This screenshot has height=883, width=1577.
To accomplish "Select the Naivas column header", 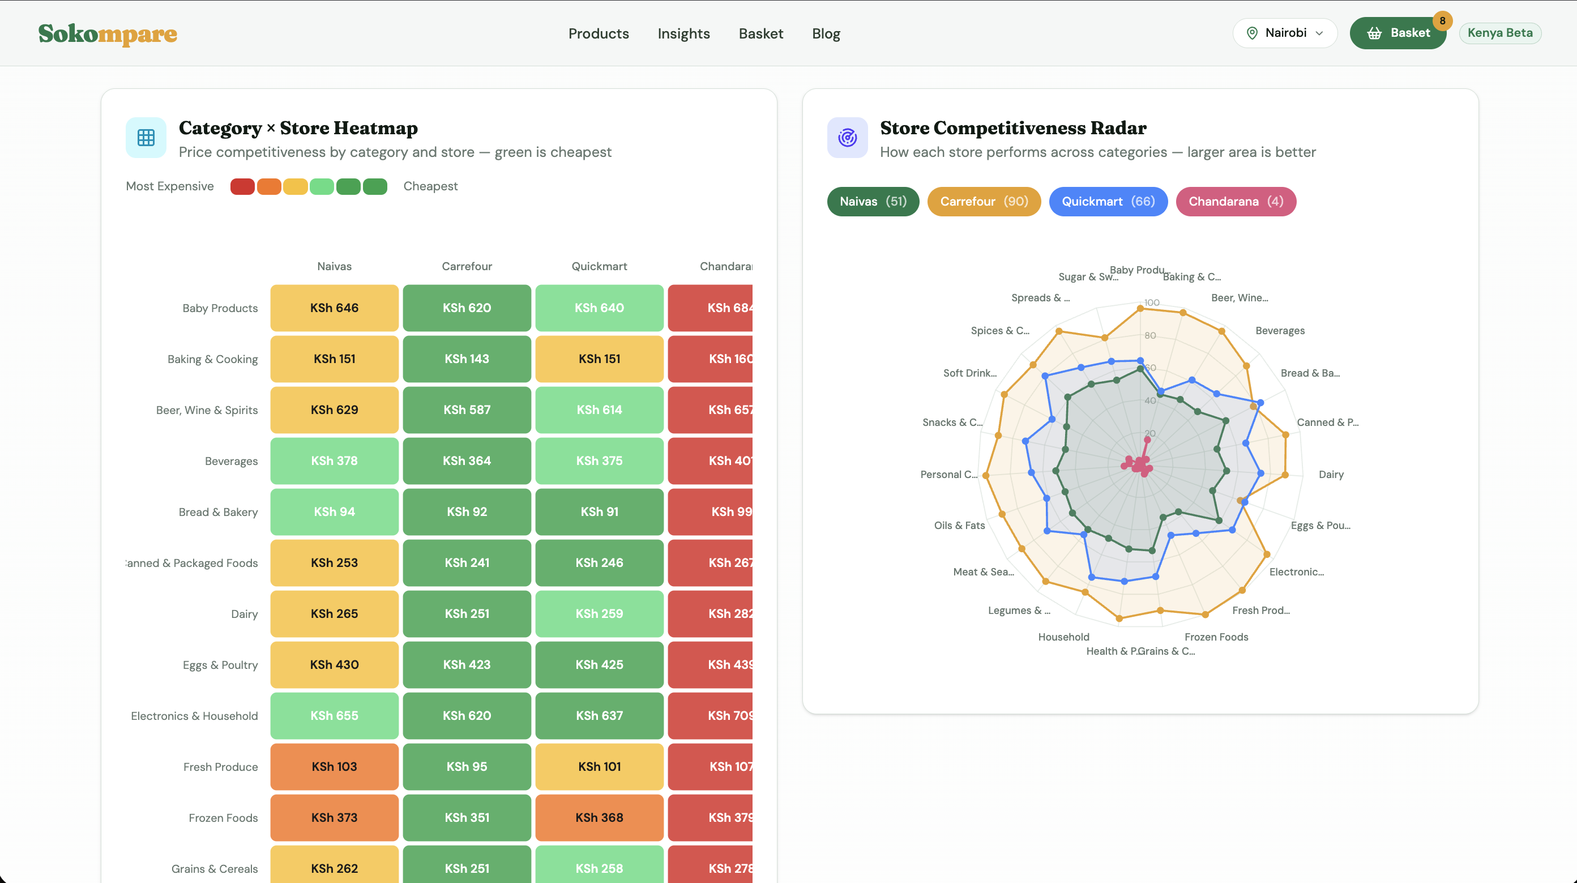I will [334, 266].
